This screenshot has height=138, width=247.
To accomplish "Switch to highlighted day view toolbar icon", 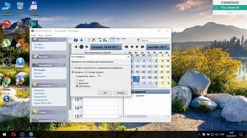I will click(x=112, y=40).
